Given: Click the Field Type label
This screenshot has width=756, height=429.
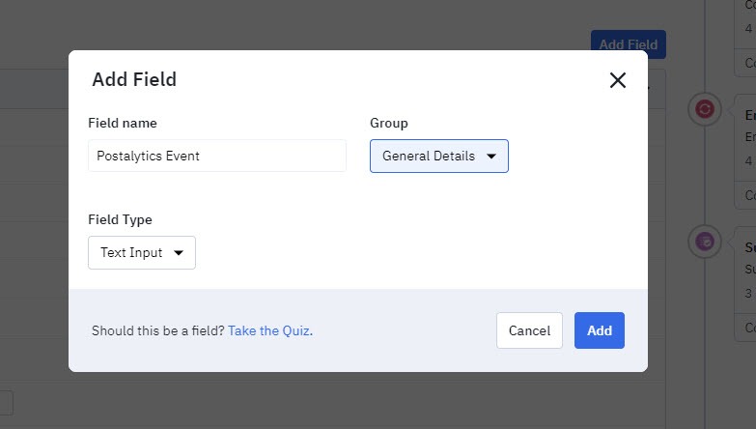Looking at the screenshot, I should tap(120, 219).
